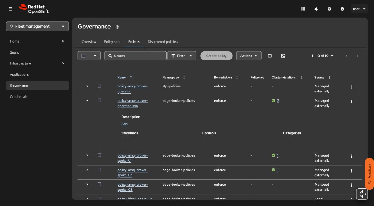Click the plus import icon in header
This screenshot has height=206, width=374.
tap(329, 9)
